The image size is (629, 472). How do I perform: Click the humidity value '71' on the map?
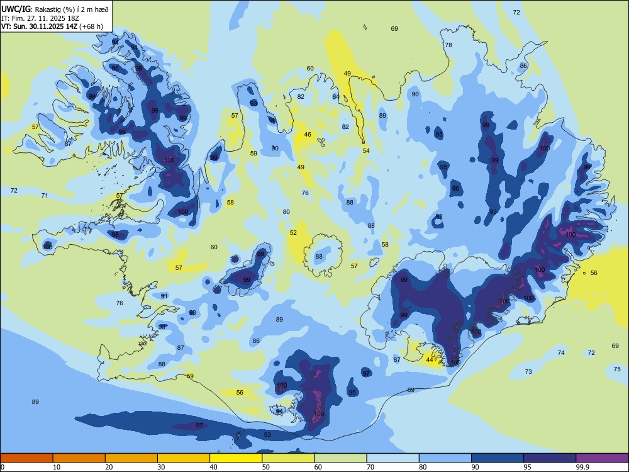[x=45, y=196]
